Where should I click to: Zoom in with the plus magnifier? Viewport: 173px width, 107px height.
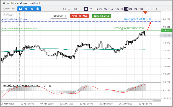click(x=76, y=9)
